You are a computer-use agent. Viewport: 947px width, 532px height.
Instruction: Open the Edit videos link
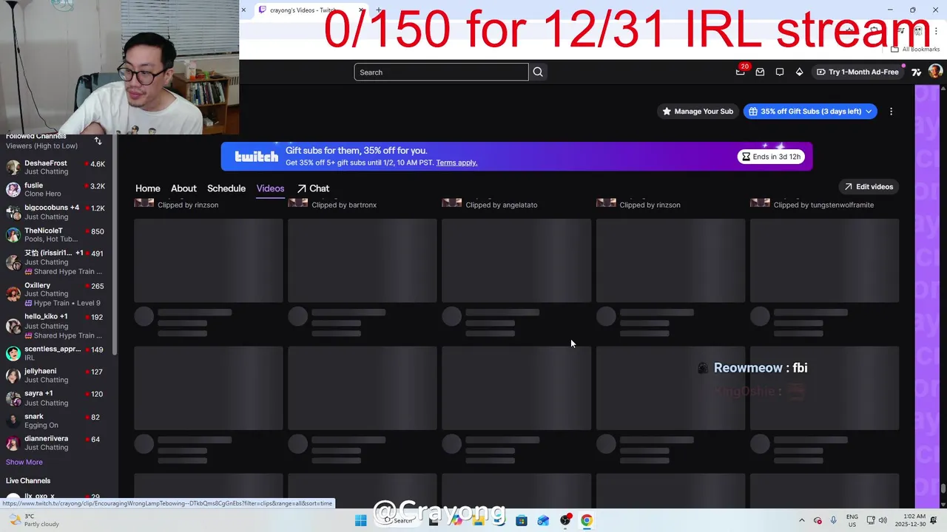(868, 187)
